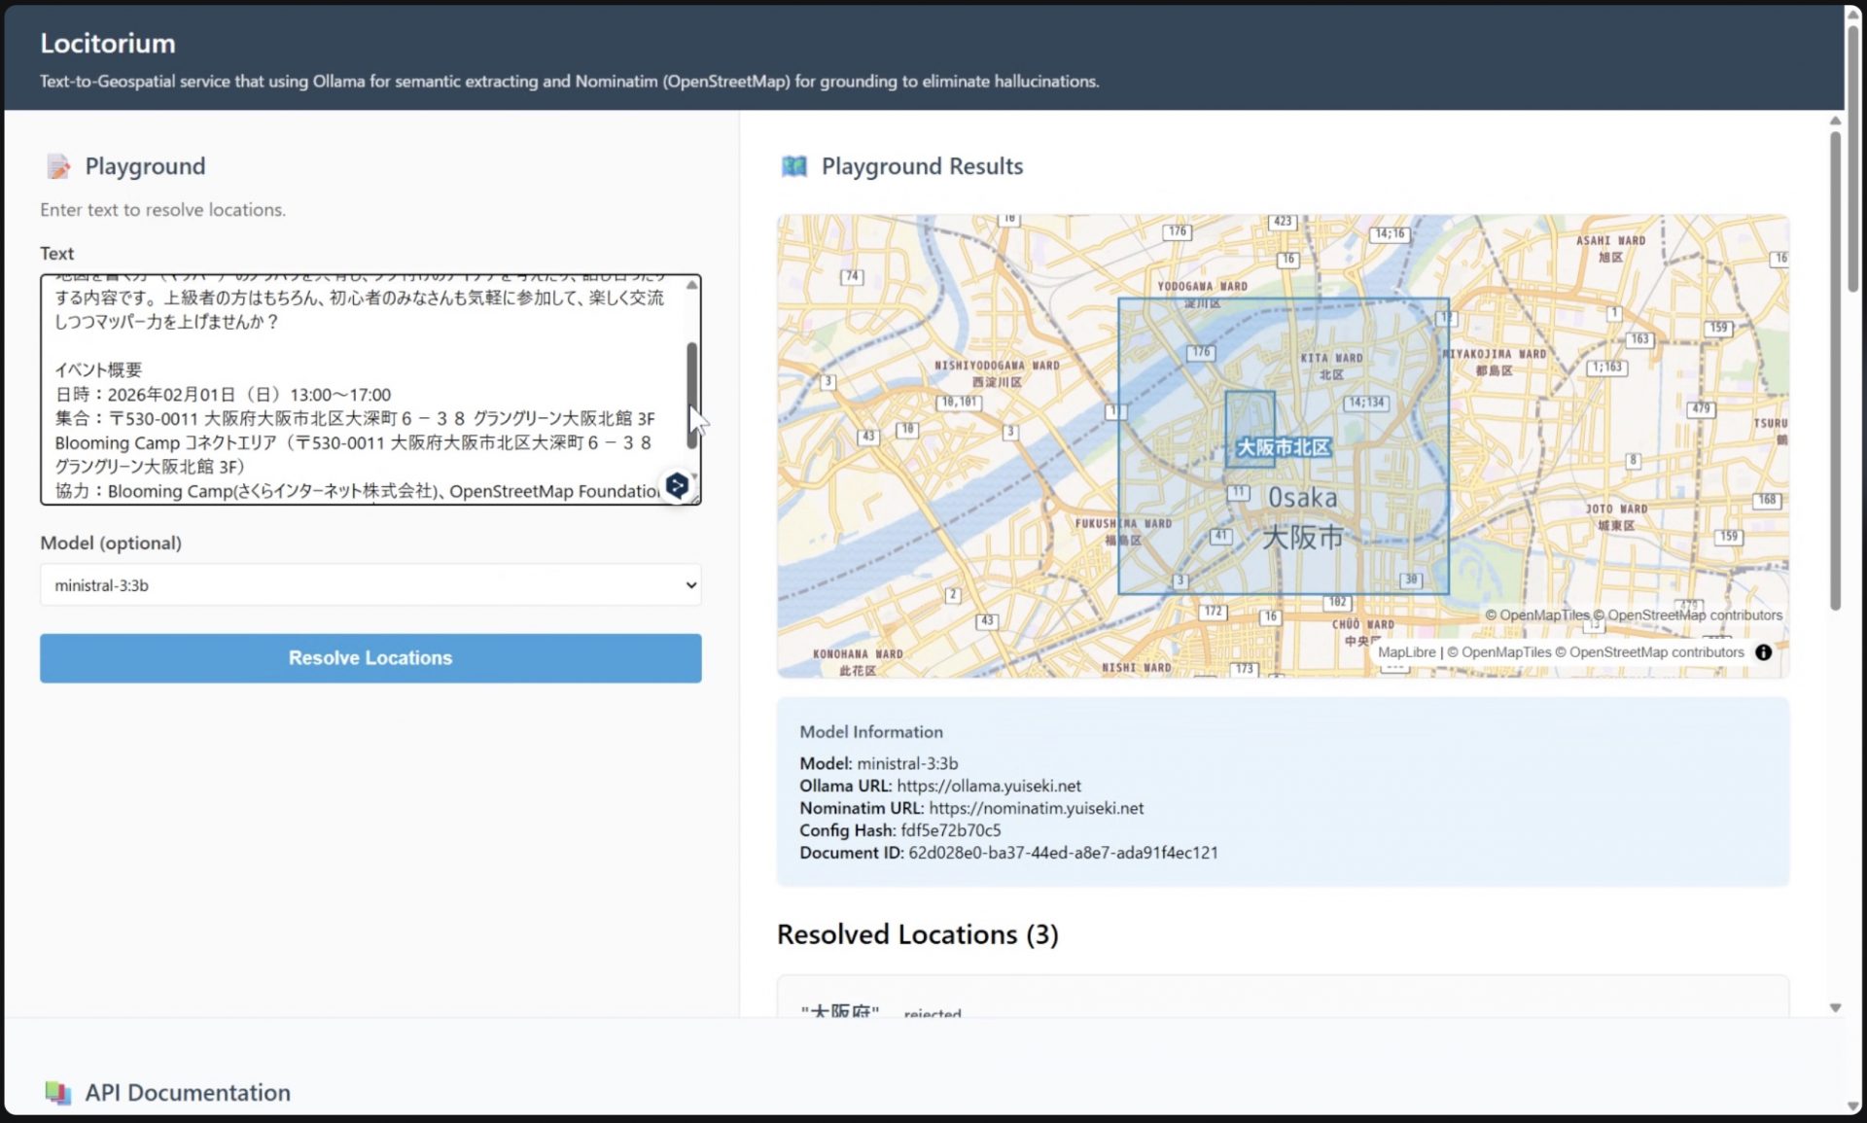The width and height of the screenshot is (1867, 1123).
Task: Click the results panel vertical scrollbar thumb
Action: click(1835, 369)
